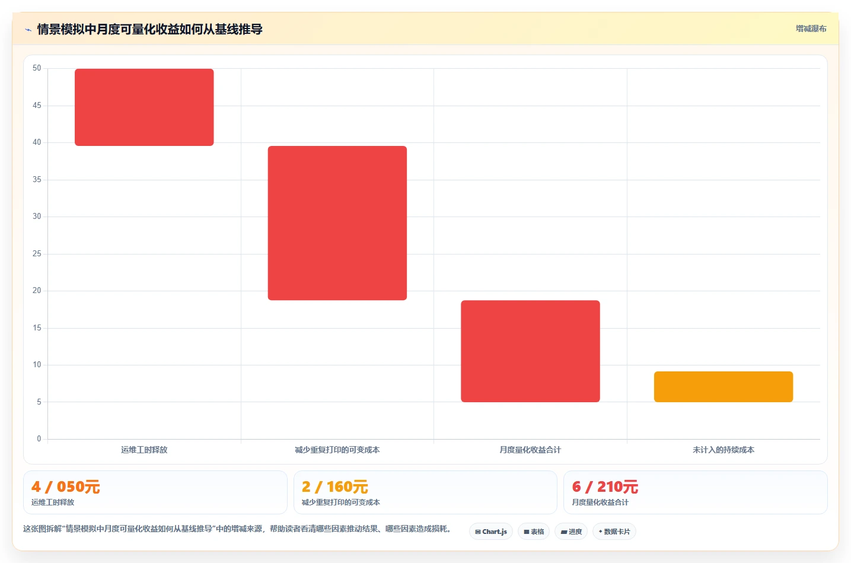Click the orange 未计入的持续成本 bar
Screen dimensions: 851x563
(723, 387)
